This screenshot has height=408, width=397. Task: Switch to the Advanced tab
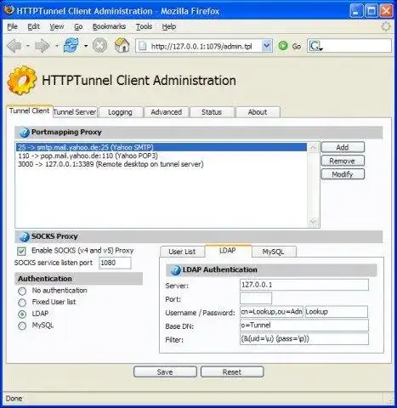(x=167, y=112)
